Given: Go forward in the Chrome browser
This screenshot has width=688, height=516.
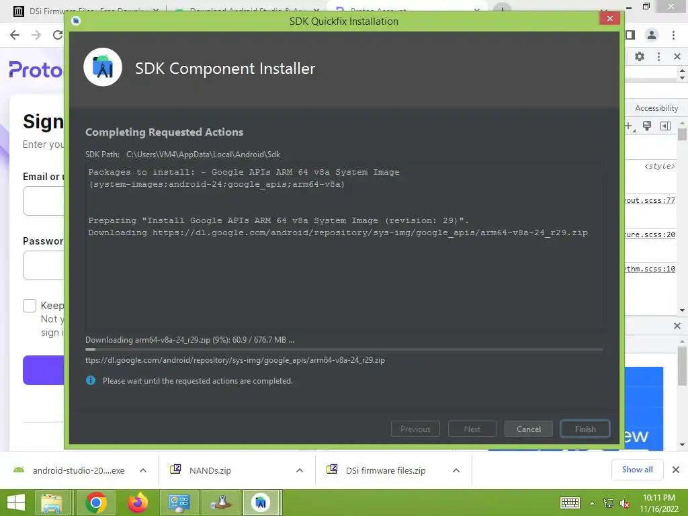Looking at the screenshot, I should (x=36, y=35).
